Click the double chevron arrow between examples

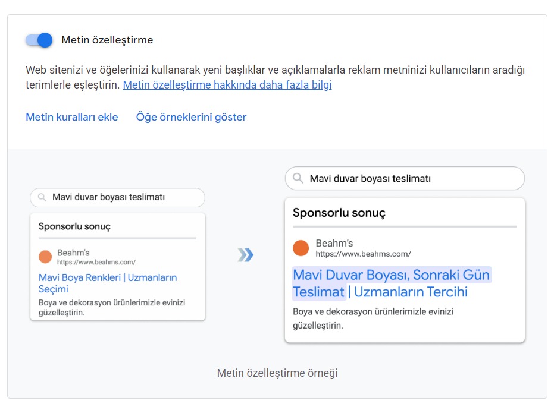tap(245, 255)
